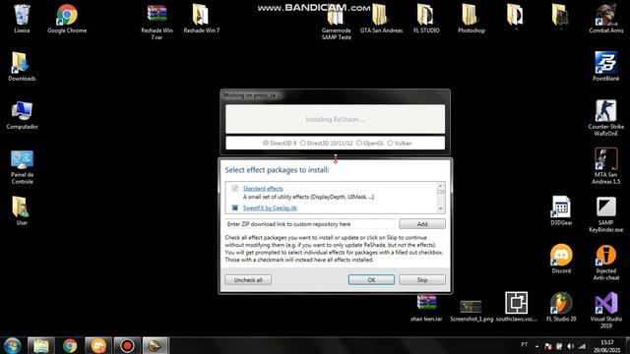This screenshot has width=630, height=354.
Task: Launch MTA San Andreas 1.5
Action: click(x=606, y=165)
